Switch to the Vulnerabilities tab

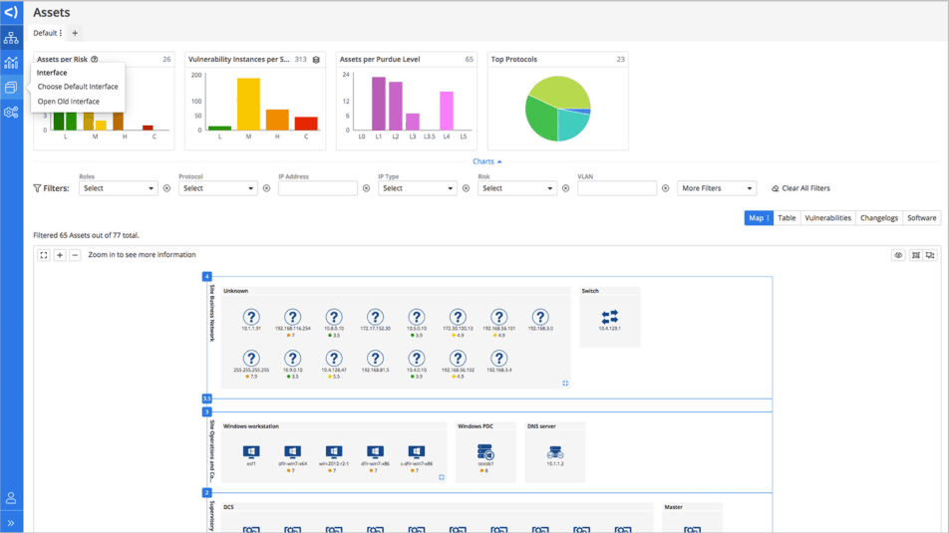(827, 218)
